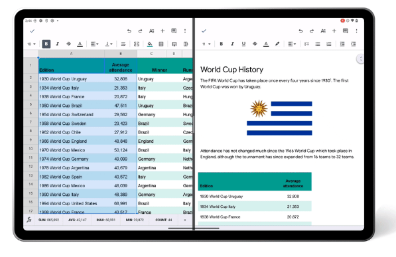396x257 pixels.
Task: Click the redo arrow in Docs toolbar
Action: (x=312, y=31)
